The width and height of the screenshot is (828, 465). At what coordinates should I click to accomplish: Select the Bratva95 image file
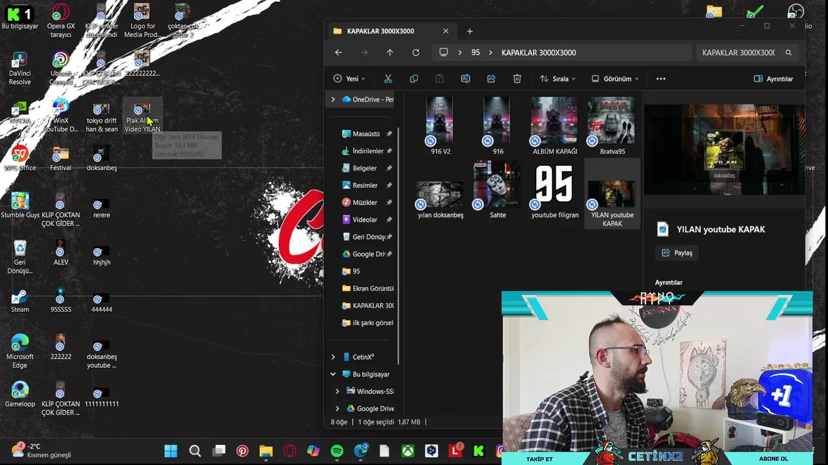tap(612, 126)
